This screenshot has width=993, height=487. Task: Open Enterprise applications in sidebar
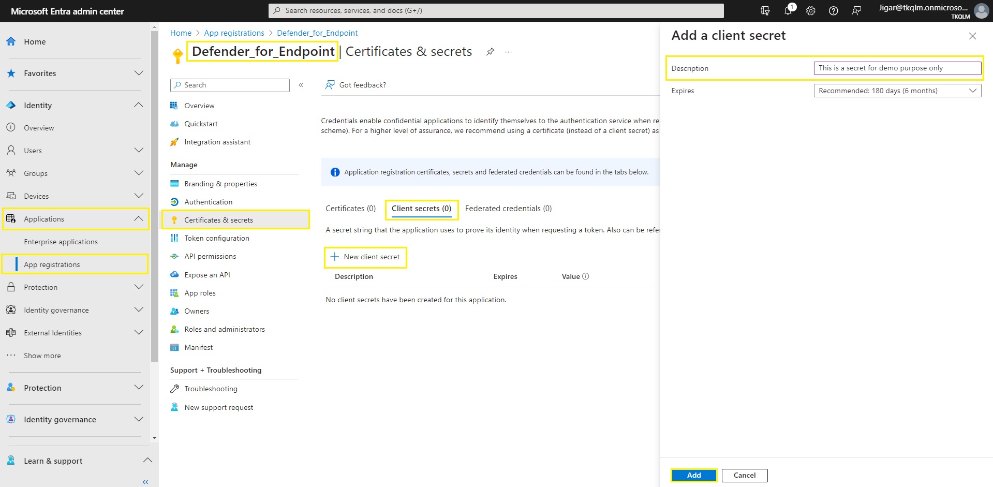point(61,242)
